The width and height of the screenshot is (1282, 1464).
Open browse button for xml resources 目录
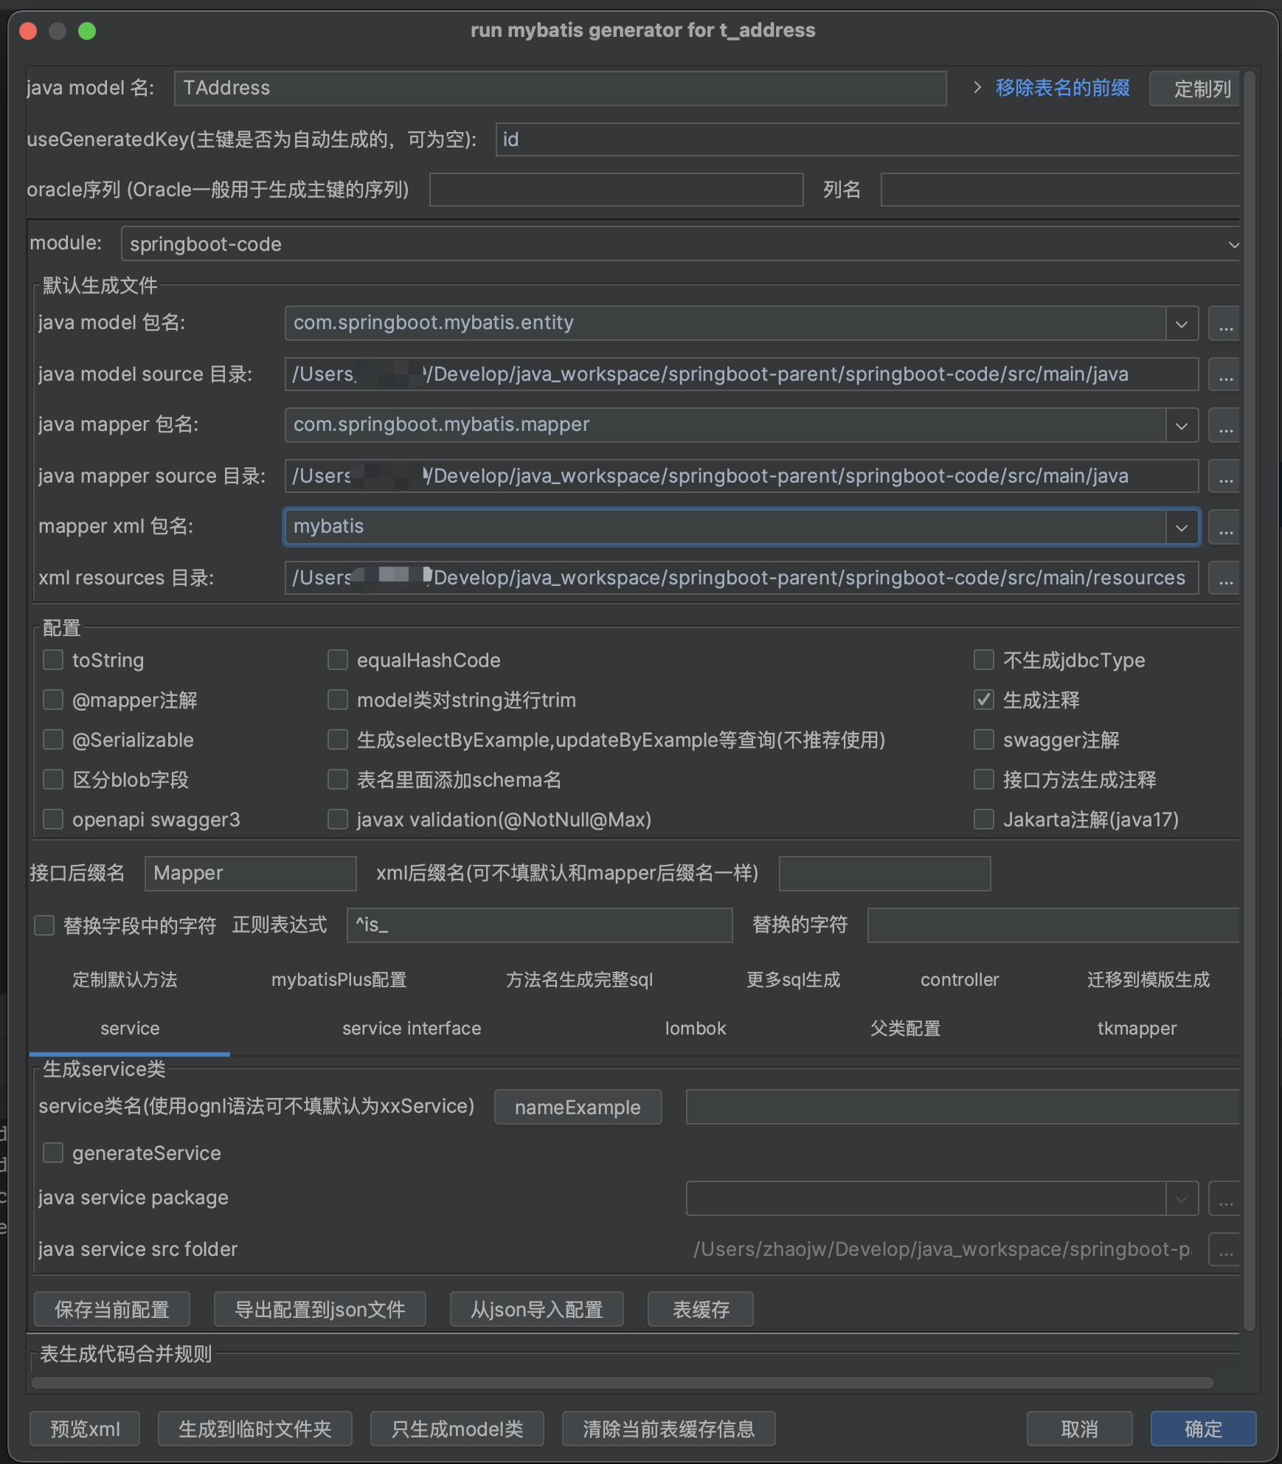[1225, 579]
